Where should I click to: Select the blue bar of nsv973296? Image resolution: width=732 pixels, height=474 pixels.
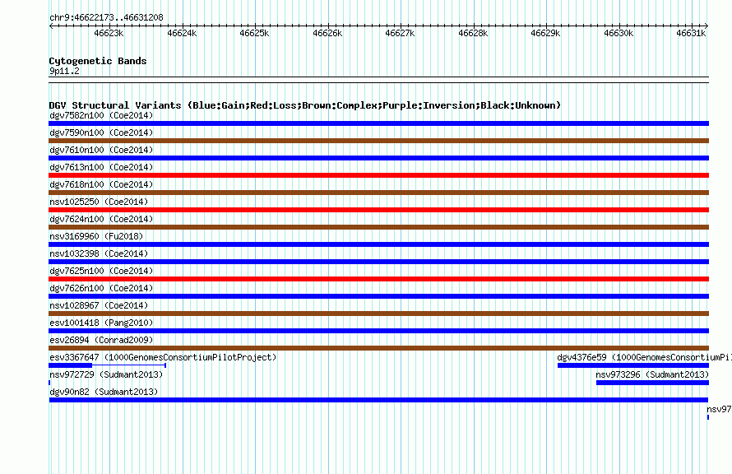(653, 383)
